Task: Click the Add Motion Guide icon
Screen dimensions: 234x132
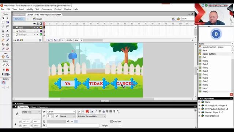Action: click(18, 40)
